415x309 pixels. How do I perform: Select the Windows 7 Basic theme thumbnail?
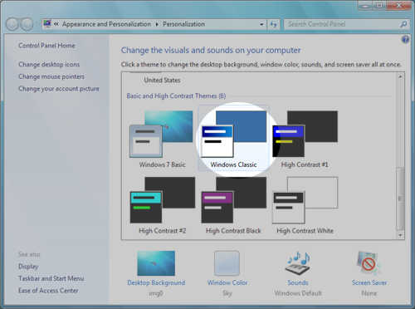[161, 134]
